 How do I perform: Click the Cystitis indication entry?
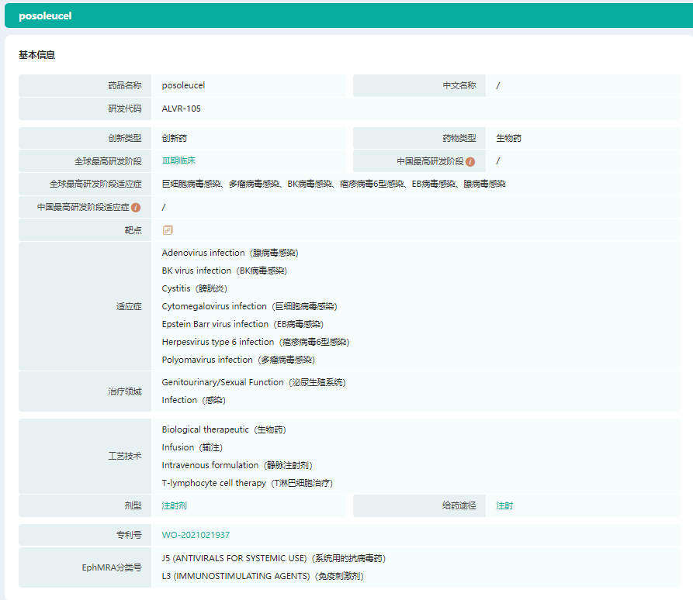(x=191, y=288)
